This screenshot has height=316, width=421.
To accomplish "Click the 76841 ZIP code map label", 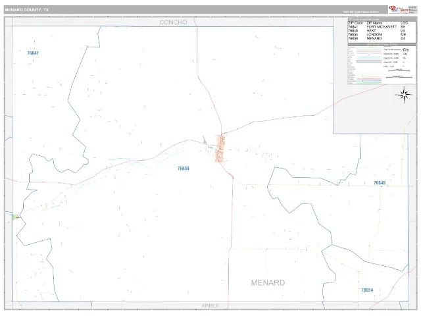I will click(33, 53).
